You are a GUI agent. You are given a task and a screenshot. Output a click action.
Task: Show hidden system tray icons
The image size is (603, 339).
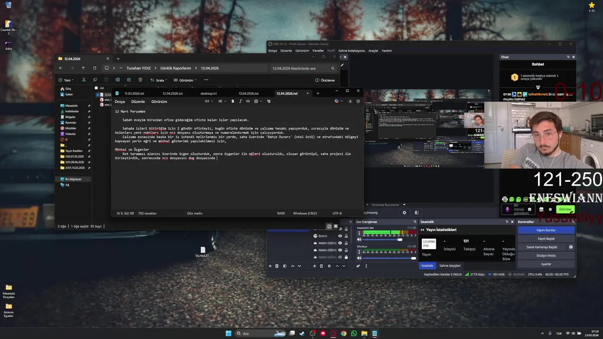click(x=542, y=333)
